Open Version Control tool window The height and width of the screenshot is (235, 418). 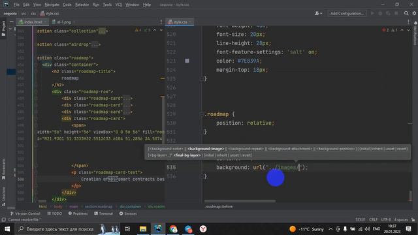click(25, 213)
